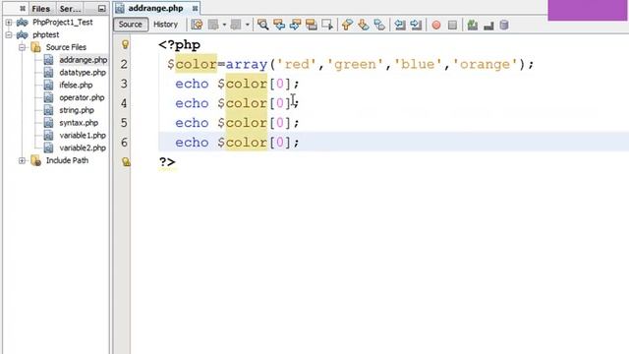Open the Forward navigation dropdown arrow

coord(247,25)
